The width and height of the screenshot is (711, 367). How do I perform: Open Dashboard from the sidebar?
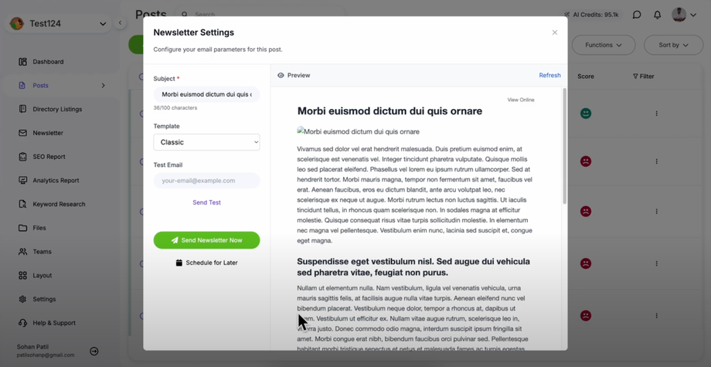click(48, 62)
